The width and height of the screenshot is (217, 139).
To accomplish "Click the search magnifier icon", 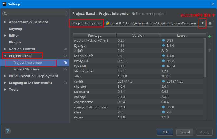I will pyautogui.click(x=5, y=13).
